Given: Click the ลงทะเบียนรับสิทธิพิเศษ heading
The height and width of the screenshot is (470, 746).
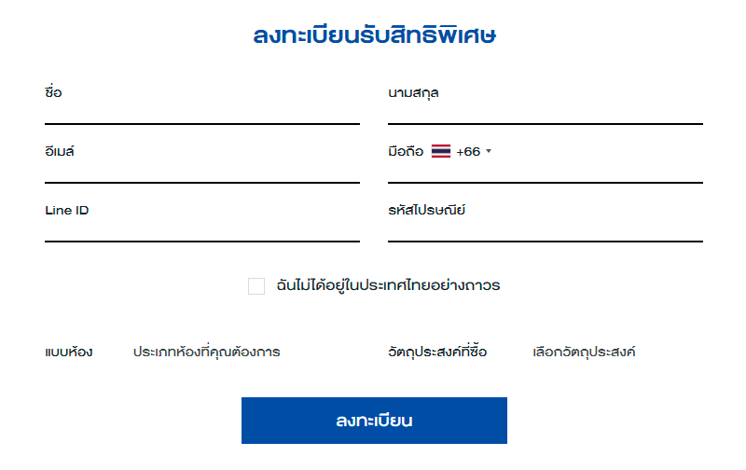Looking at the screenshot, I should (374, 37).
